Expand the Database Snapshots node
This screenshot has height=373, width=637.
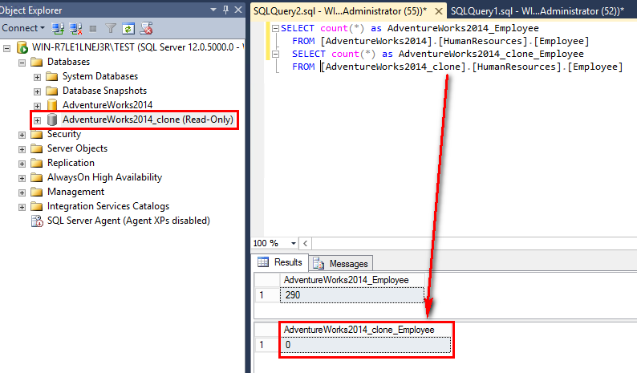(37, 91)
